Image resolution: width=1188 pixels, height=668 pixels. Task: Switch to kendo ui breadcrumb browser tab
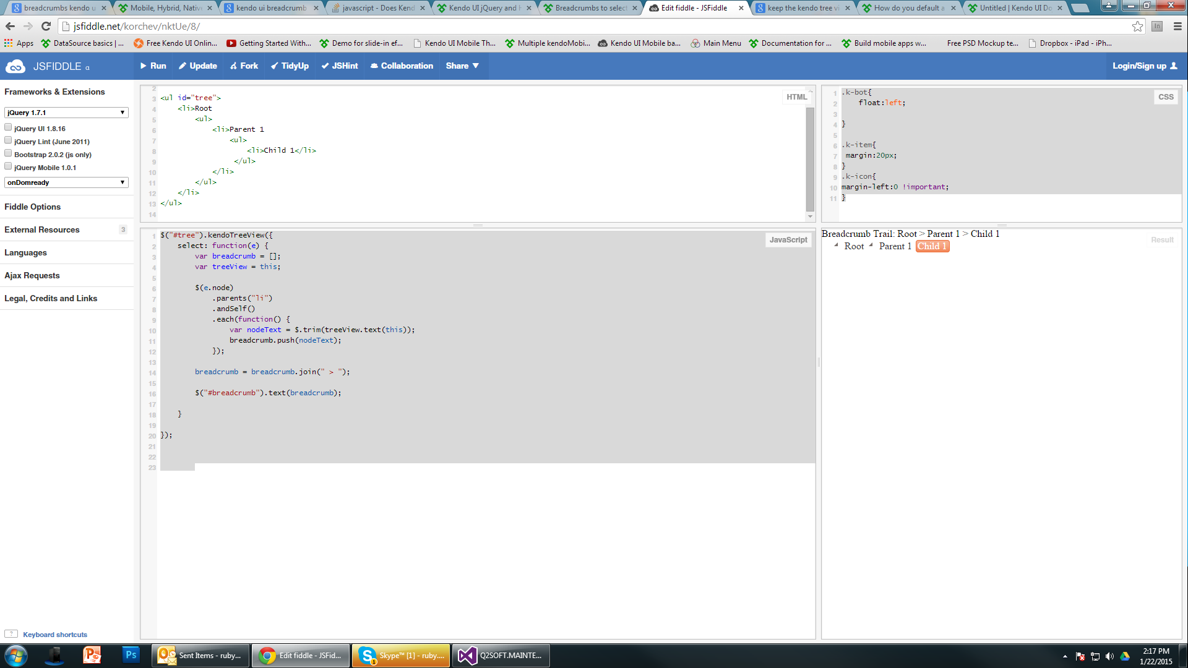tap(271, 8)
